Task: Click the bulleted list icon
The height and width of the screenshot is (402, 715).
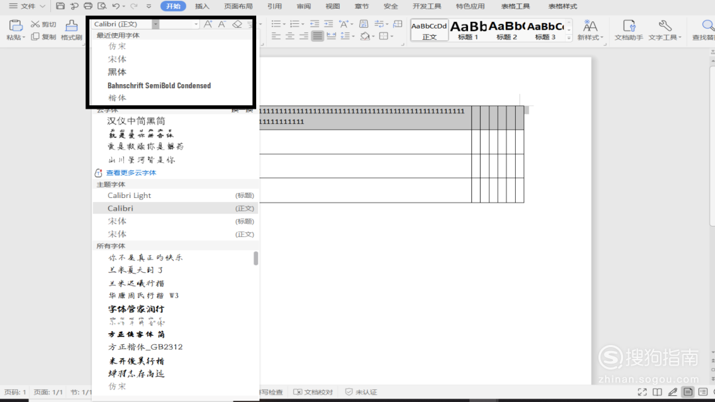Action: (276, 24)
